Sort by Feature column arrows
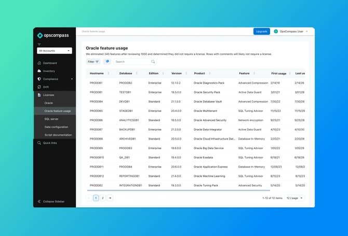 click(x=254, y=73)
